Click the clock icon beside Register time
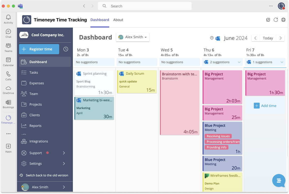The width and height of the screenshot is (289, 194). 65,49
